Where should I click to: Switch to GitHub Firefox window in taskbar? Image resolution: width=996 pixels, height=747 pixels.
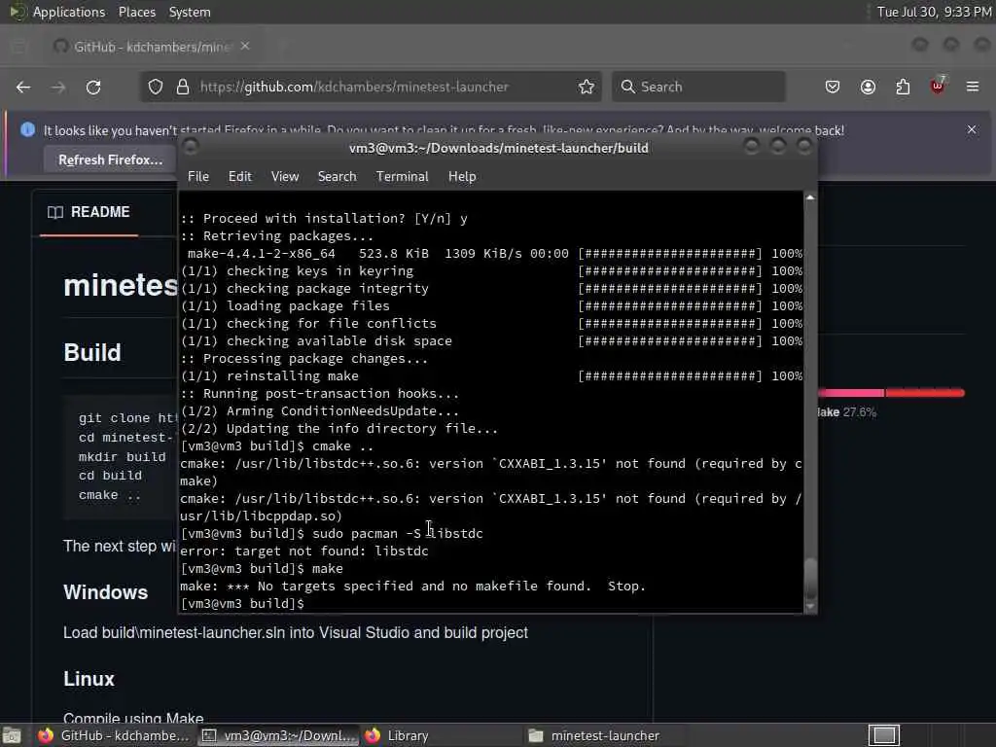(x=113, y=735)
